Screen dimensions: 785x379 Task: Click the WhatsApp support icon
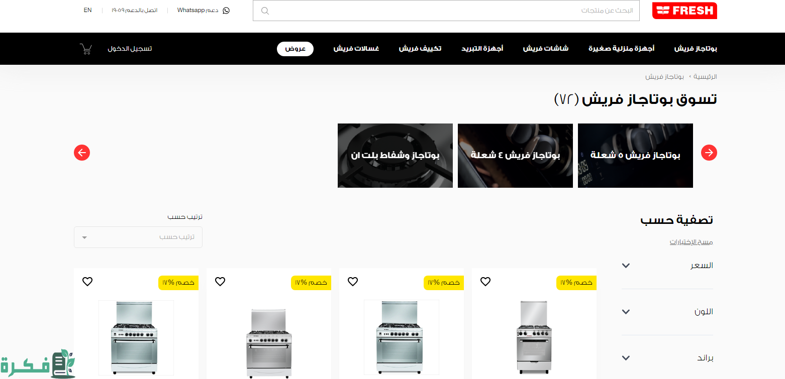point(226,10)
